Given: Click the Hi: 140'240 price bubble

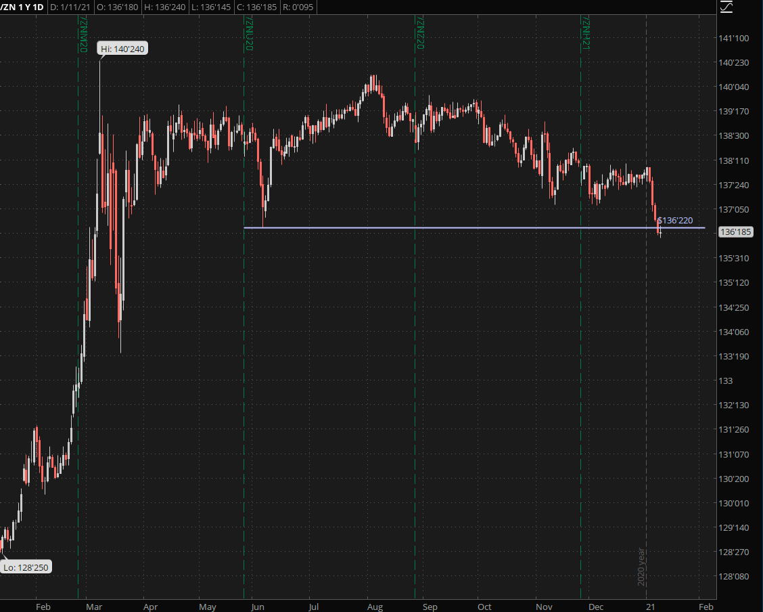Looking at the screenshot, I should coord(122,49).
